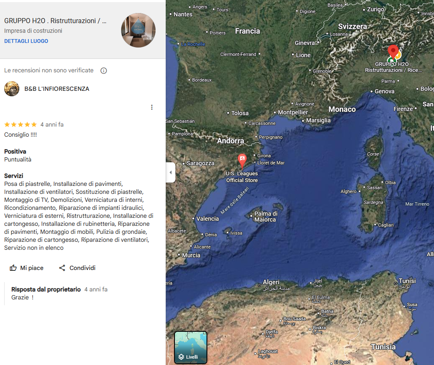The image size is (434, 365).
Task: Click the Genova city label
Action: tap(384, 91)
